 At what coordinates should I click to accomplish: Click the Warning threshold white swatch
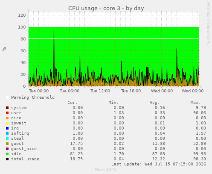click(x=7, y=97)
